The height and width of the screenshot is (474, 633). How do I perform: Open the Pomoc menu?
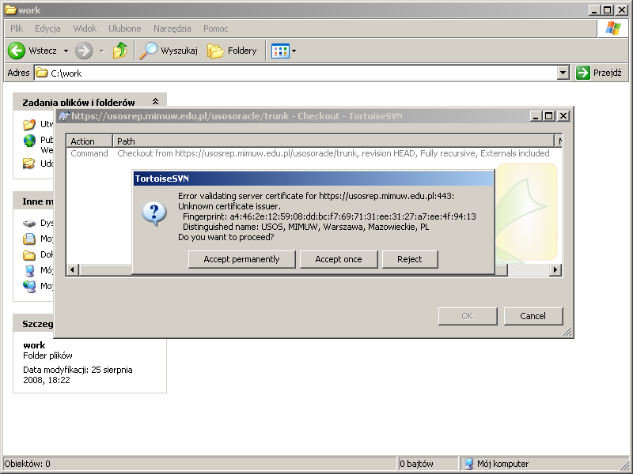(215, 28)
